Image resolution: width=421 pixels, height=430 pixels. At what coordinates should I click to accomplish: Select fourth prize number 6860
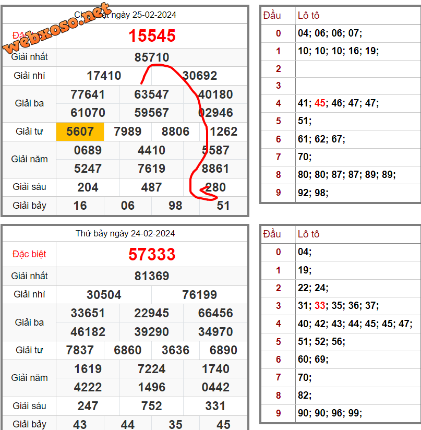(128, 350)
